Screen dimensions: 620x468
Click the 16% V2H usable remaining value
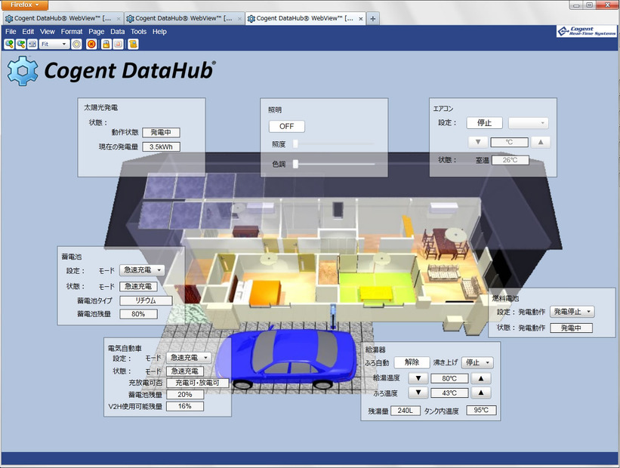click(x=185, y=406)
